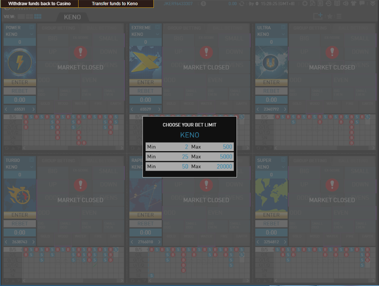This screenshot has height=286, width=379.
Task: Click the star favorites icon
Action: (330, 16)
